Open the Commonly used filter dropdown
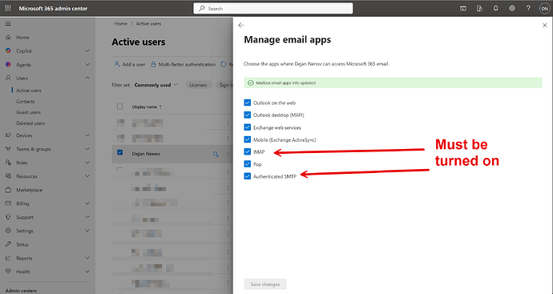The width and height of the screenshot is (553, 294). point(156,85)
